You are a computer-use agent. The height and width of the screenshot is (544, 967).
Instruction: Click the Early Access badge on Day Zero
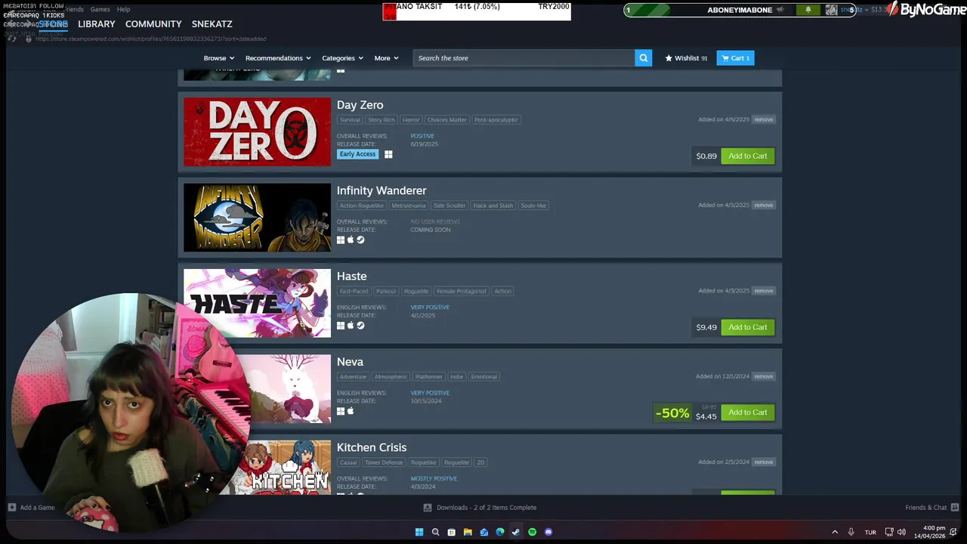[357, 154]
